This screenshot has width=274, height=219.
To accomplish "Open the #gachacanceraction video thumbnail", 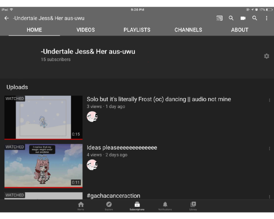I will (43, 196).
